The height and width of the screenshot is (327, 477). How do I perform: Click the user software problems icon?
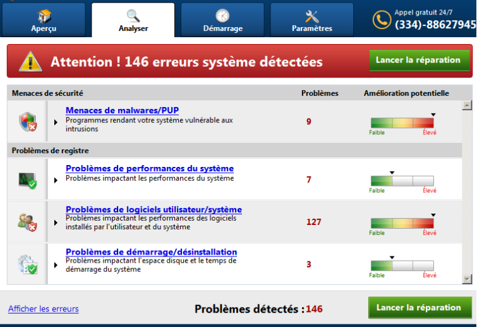[x=28, y=222]
